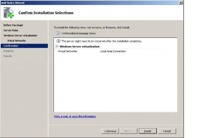Image resolution: width=198 pixels, height=138 pixels.
Task: Click the 'Windows Server virtualization' bold section heading
Action: [79, 47]
